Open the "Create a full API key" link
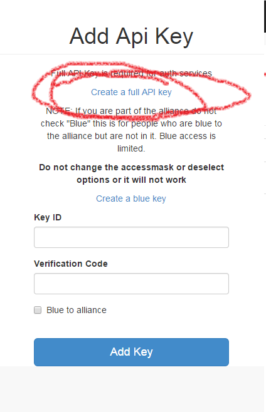Screen dimensions: 266x412 coord(131,92)
